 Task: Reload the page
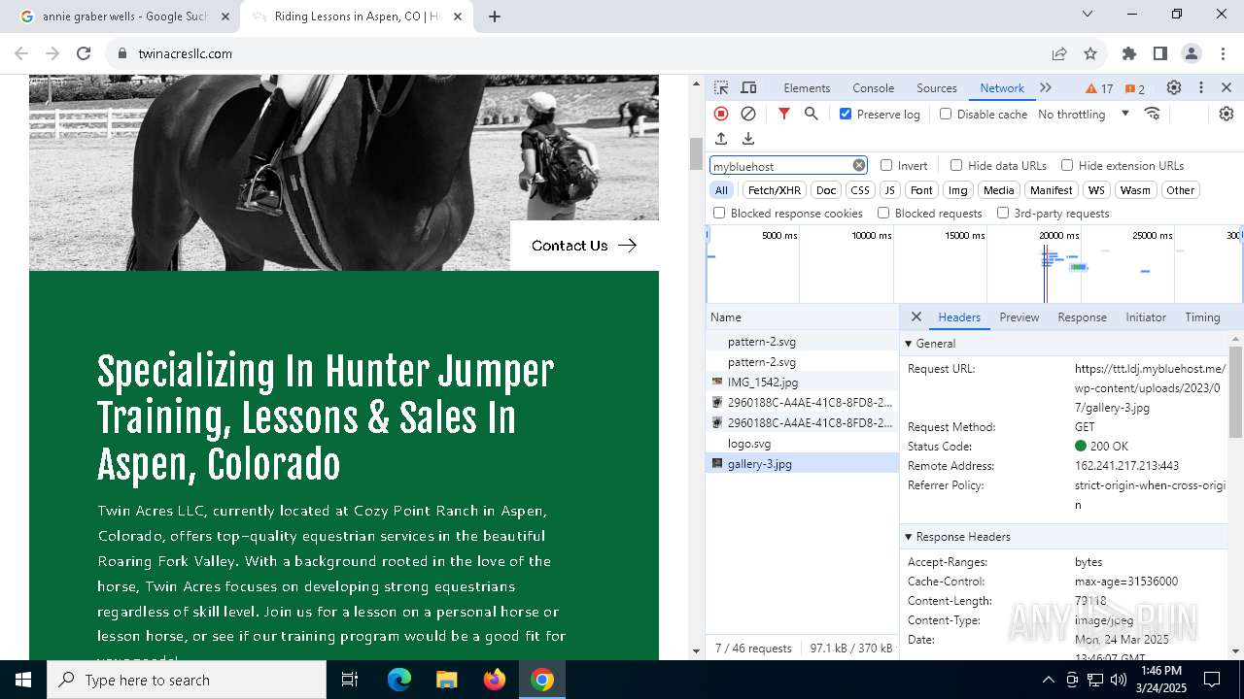click(x=84, y=53)
